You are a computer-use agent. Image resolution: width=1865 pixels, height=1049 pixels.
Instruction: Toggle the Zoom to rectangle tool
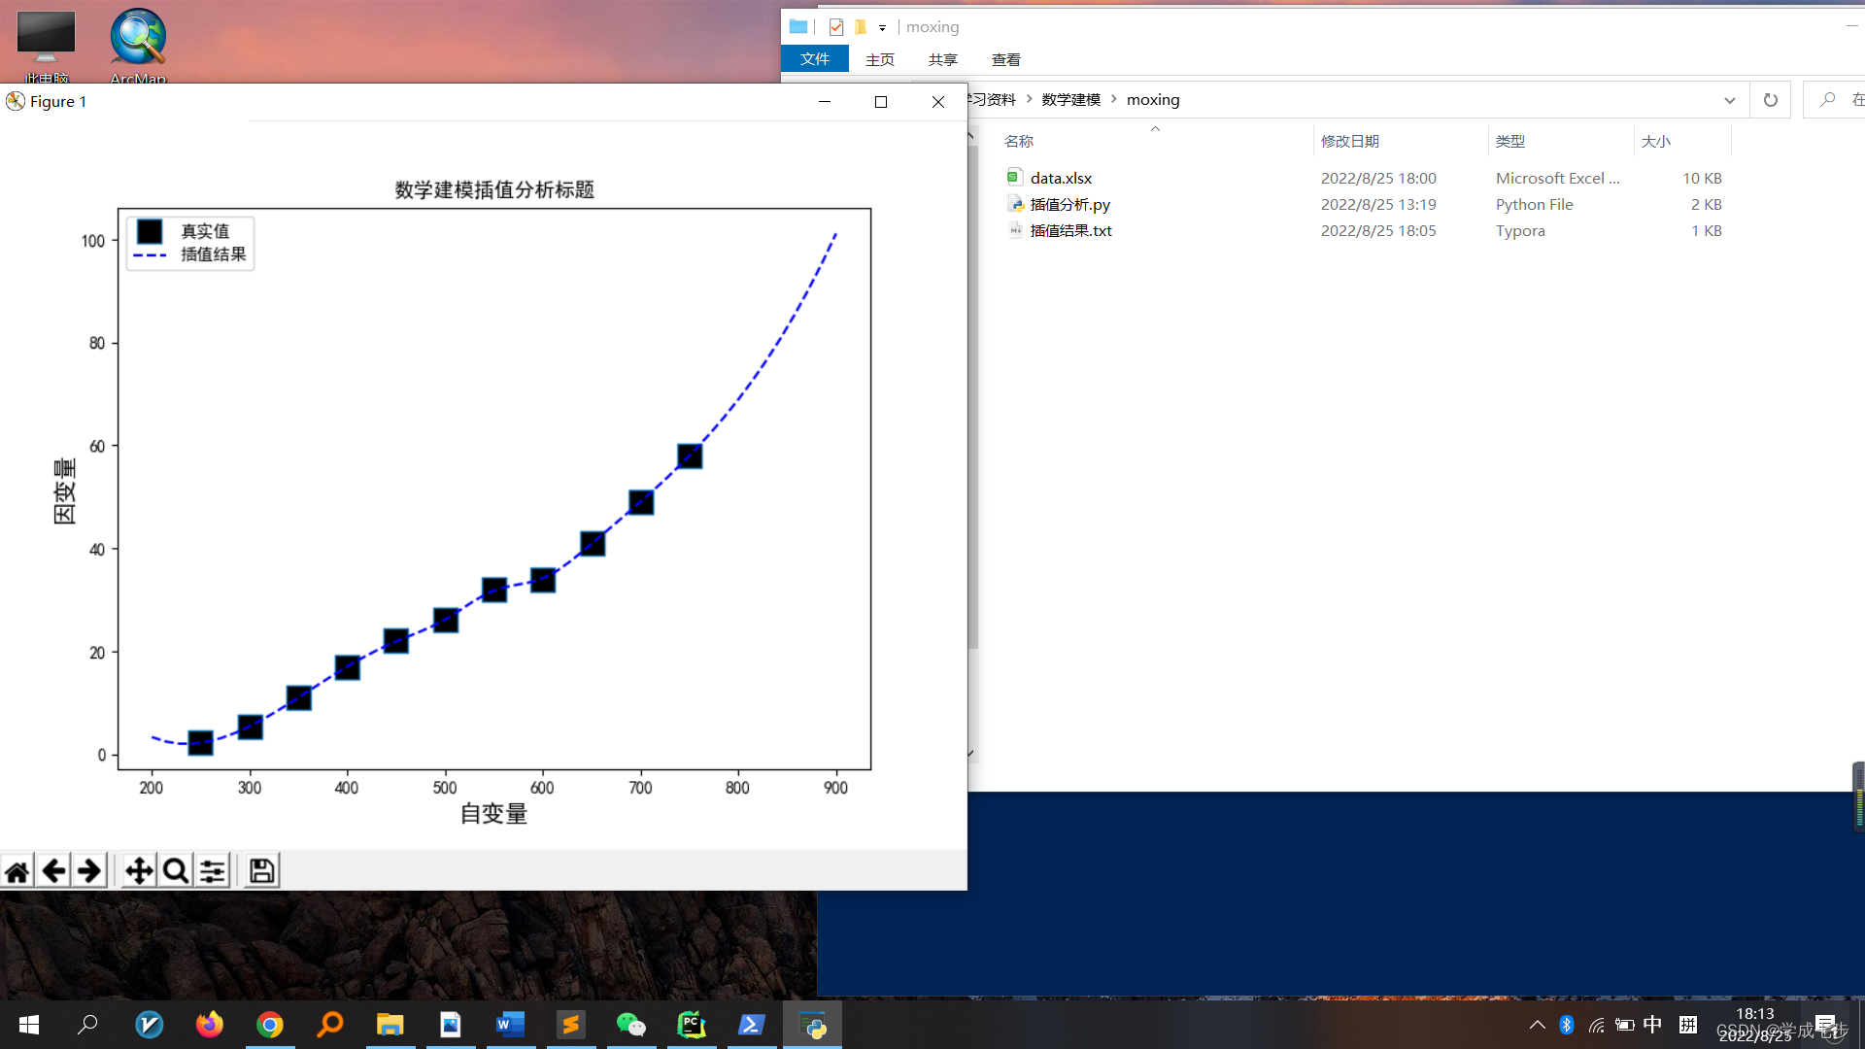point(176,871)
